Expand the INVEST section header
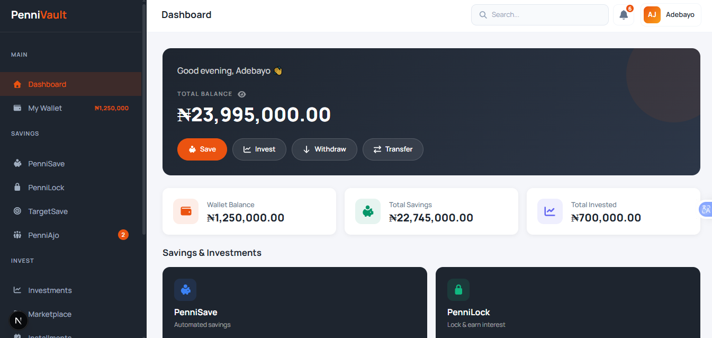 click(21, 260)
